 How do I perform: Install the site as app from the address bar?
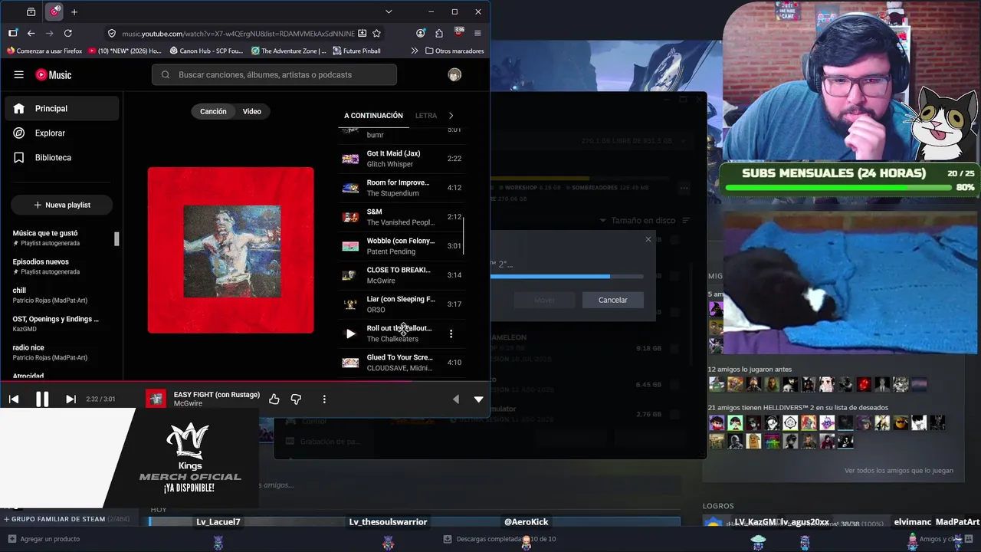[362, 33]
